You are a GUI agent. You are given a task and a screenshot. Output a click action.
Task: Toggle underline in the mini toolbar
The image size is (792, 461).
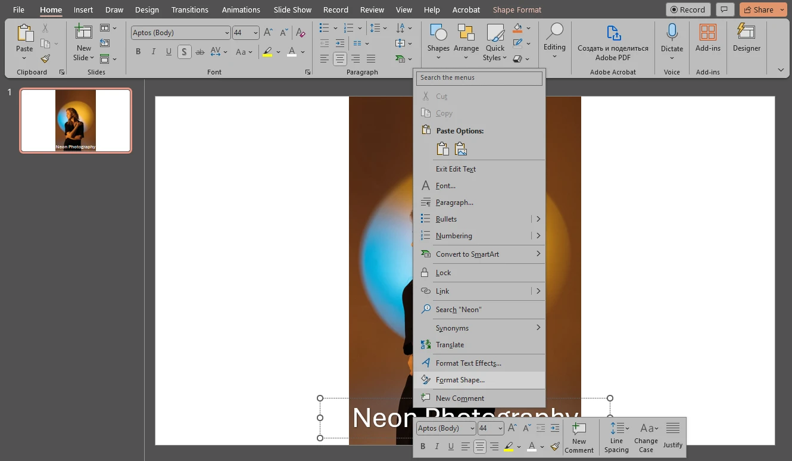451,446
